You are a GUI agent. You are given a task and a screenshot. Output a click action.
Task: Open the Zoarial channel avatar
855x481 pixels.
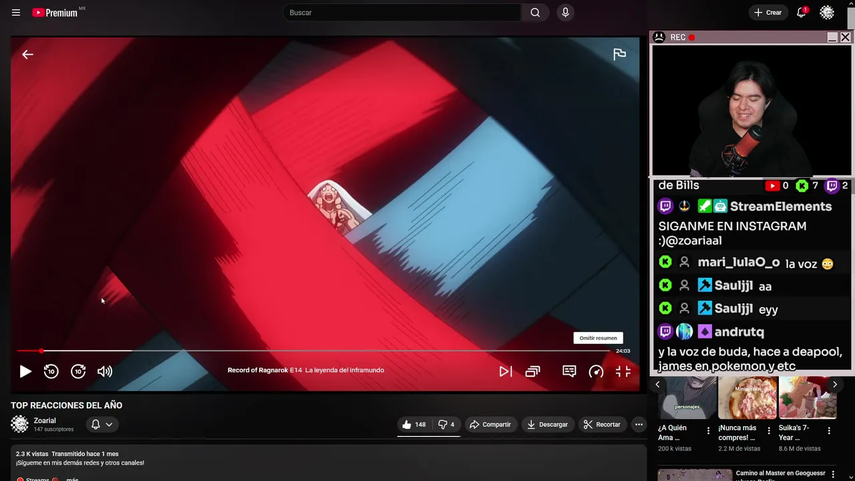coord(20,424)
